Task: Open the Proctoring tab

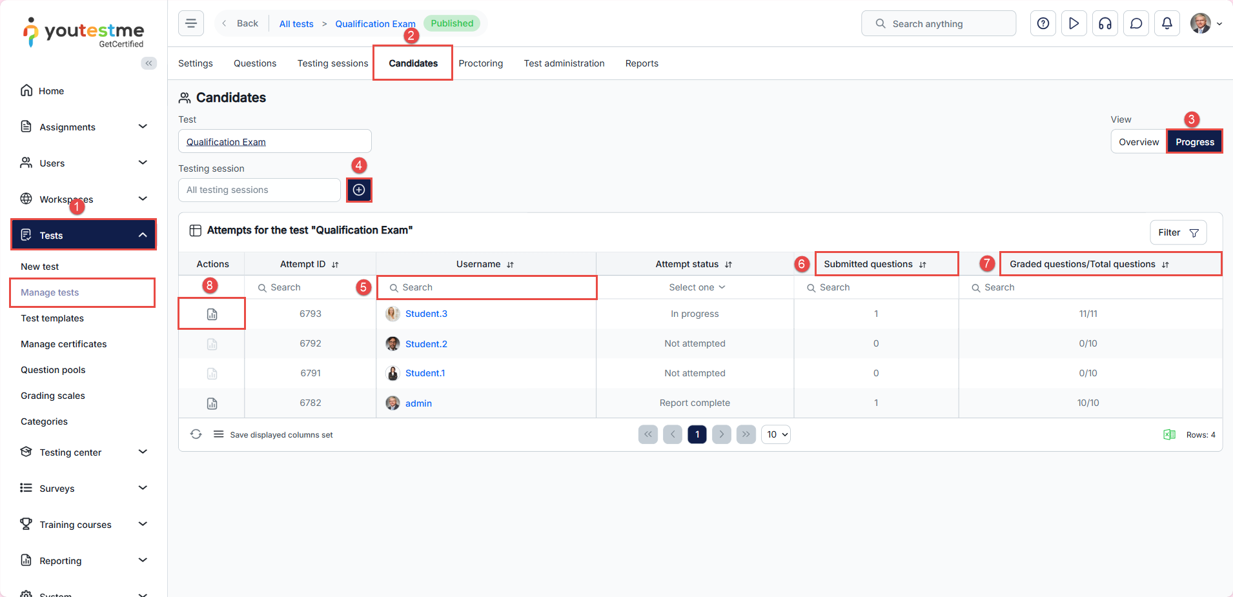Action: (x=480, y=63)
